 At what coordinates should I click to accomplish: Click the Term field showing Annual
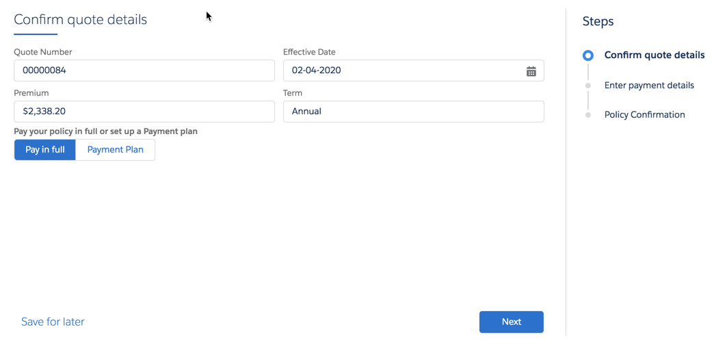[414, 111]
